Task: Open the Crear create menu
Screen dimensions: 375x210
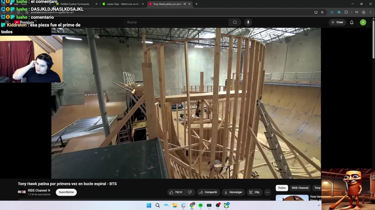Action: (337, 22)
